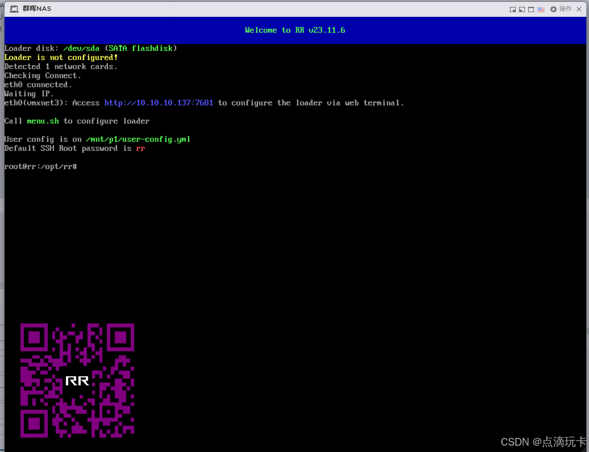Click the /mnt/p1/user-config.yml path text

138,139
